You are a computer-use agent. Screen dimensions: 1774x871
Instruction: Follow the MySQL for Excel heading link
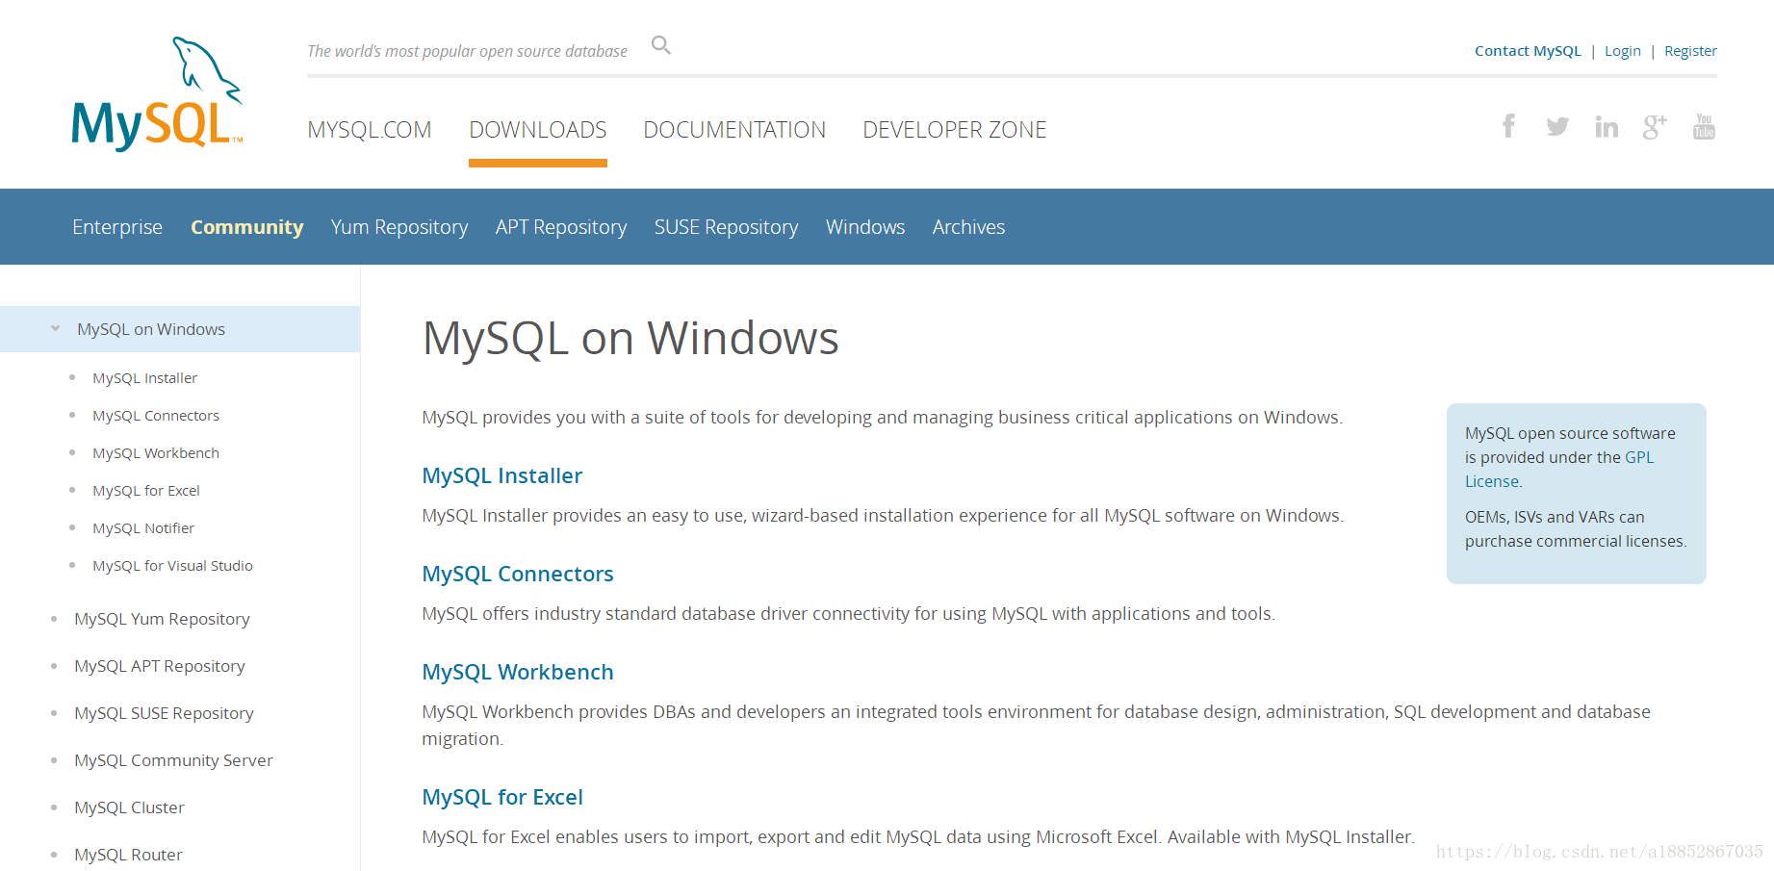(x=502, y=797)
